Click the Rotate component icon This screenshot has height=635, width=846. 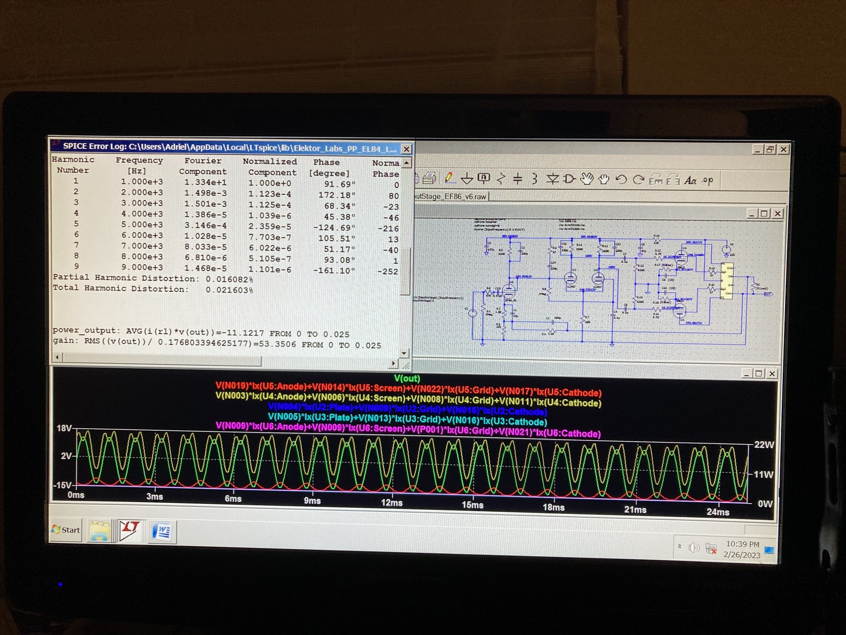click(656, 180)
